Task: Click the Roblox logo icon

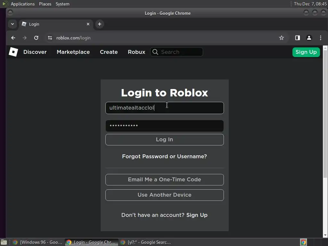Action: click(13, 52)
